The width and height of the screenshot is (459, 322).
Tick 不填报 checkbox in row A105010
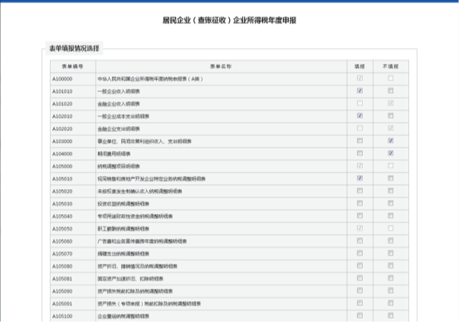pyautogui.click(x=390, y=178)
